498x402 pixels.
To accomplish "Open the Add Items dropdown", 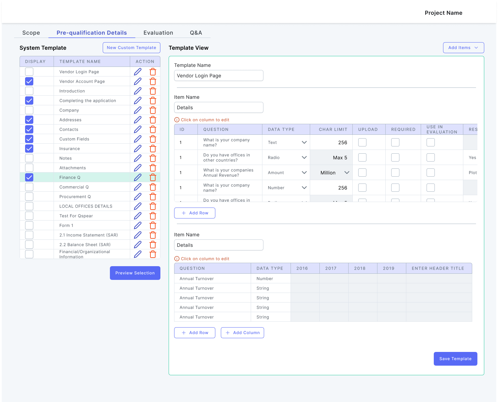I will coord(463,48).
